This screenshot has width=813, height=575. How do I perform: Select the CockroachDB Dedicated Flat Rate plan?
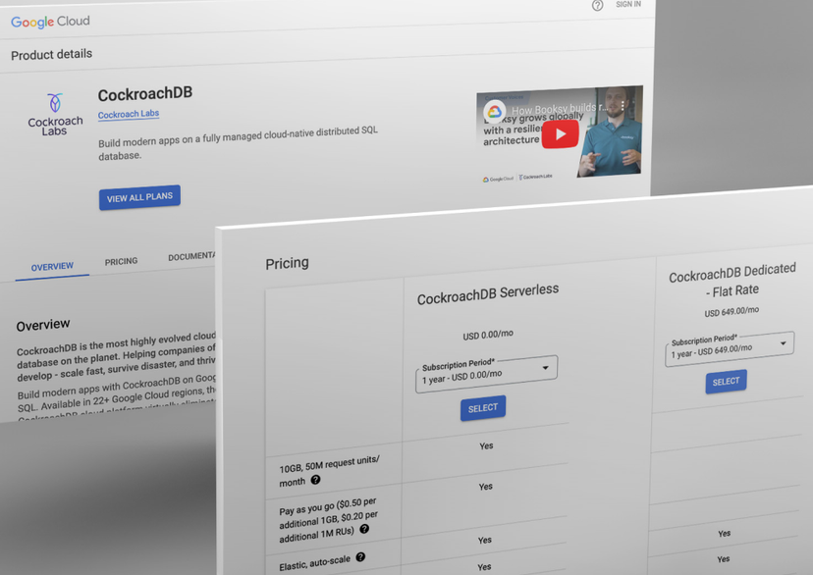(x=726, y=381)
